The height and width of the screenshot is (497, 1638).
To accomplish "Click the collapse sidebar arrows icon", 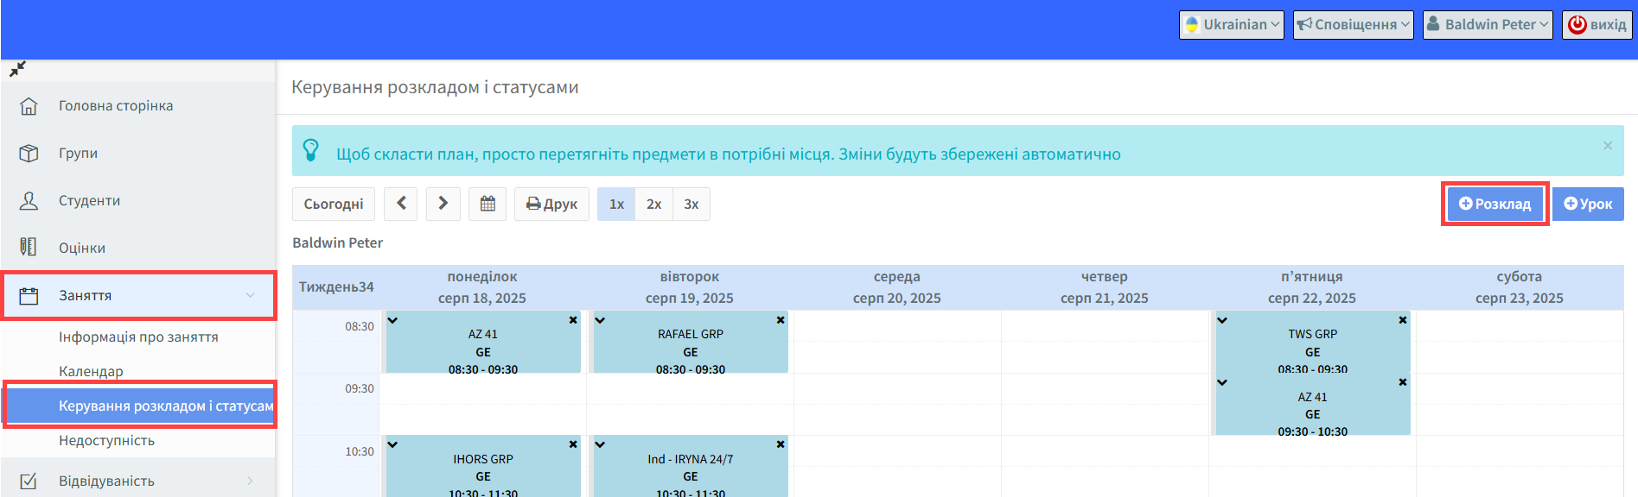I will coord(17,69).
